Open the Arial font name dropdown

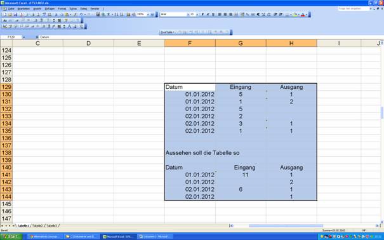tap(188, 15)
